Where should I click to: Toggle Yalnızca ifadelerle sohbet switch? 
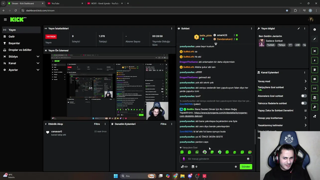304,103
